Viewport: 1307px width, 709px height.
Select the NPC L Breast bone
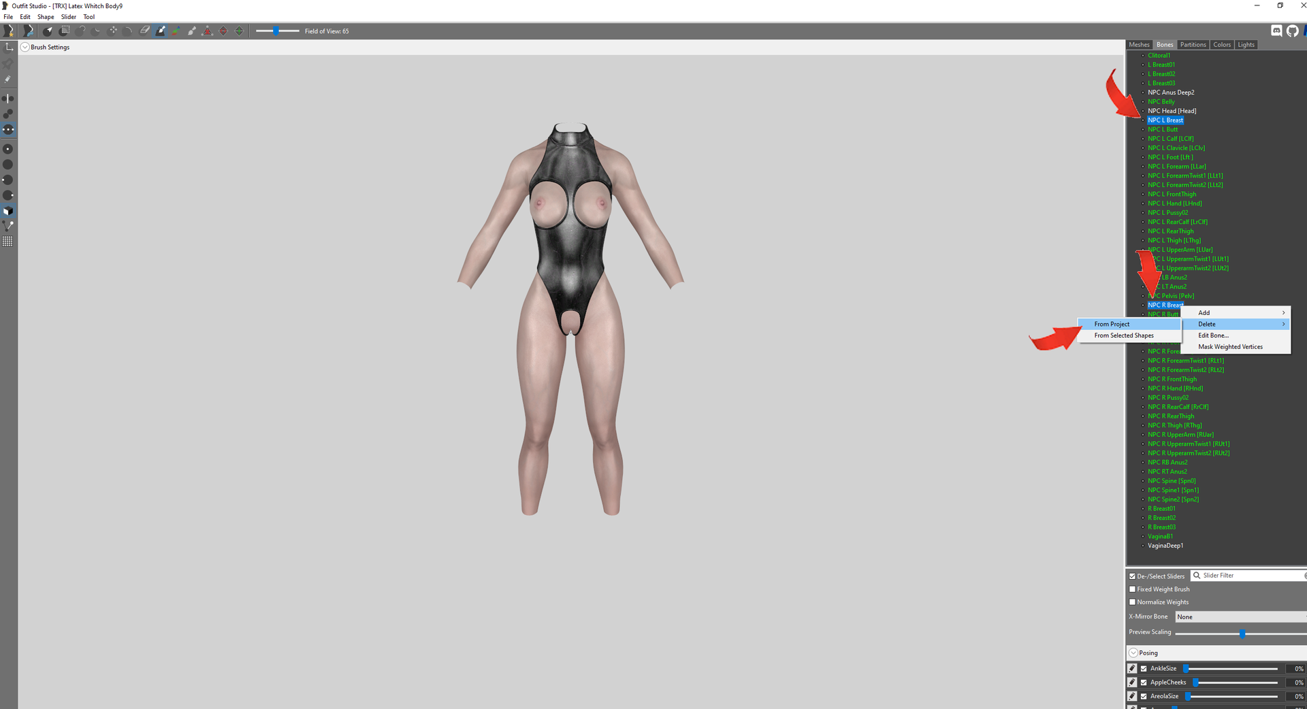pyautogui.click(x=1165, y=120)
